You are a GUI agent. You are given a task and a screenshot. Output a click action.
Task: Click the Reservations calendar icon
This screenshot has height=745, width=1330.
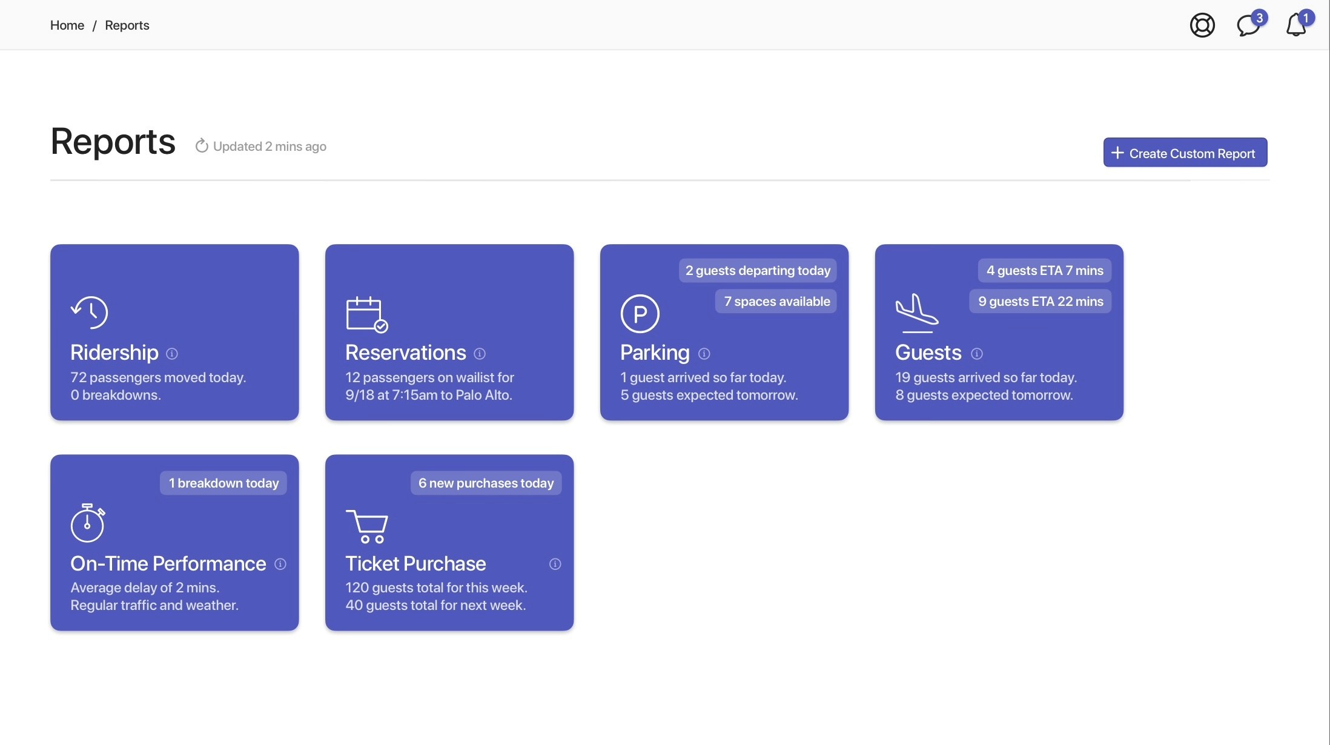pos(366,314)
